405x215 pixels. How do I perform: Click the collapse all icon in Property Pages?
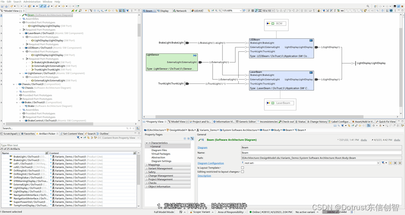(185, 139)
